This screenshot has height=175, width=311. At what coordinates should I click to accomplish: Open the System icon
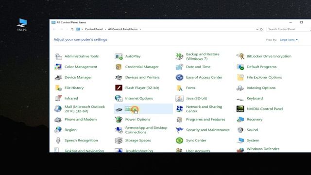[240, 140]
